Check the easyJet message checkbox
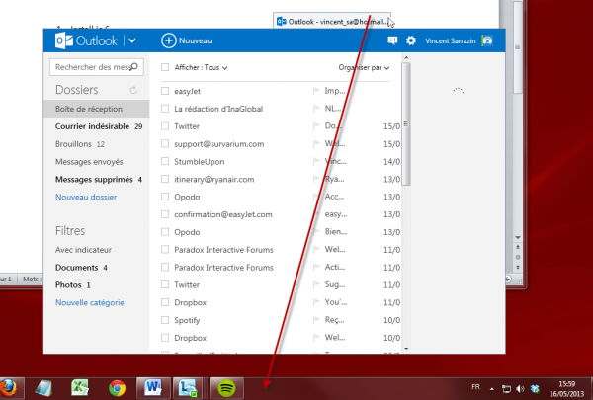 click(x=165, y=91)
